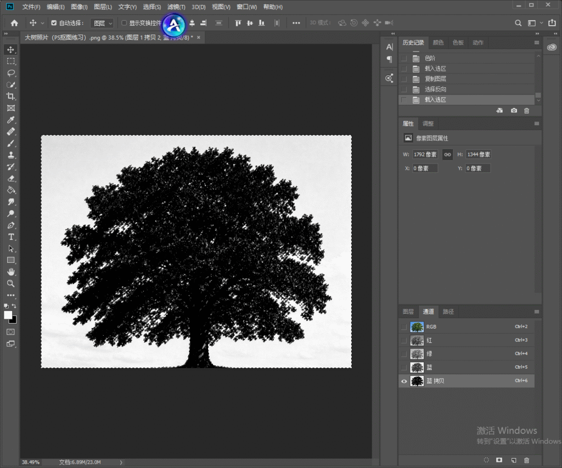Open the 选择(S) menu

point(152,7)
